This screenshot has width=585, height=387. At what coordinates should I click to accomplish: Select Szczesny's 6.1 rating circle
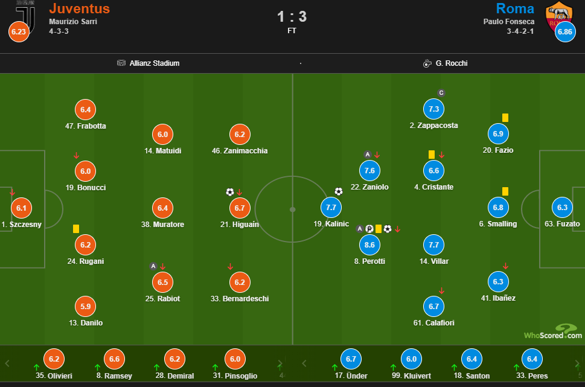(21, 208)
